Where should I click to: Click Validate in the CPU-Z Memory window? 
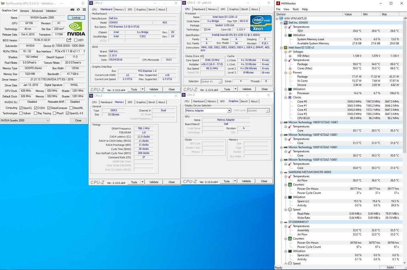[153, 182]
